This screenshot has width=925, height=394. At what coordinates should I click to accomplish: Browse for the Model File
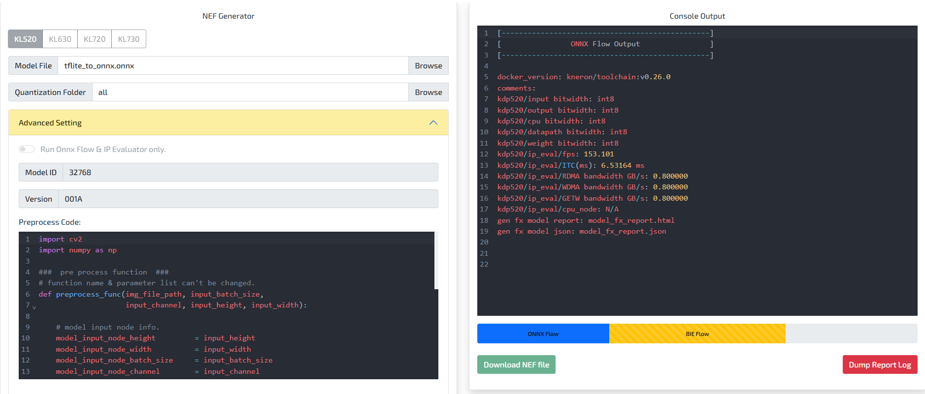(x=428, y=65)
